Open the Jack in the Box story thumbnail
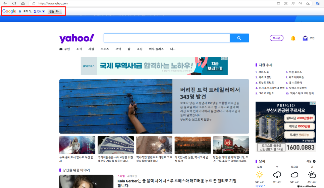The image size is (324, 188). point(231,145)
